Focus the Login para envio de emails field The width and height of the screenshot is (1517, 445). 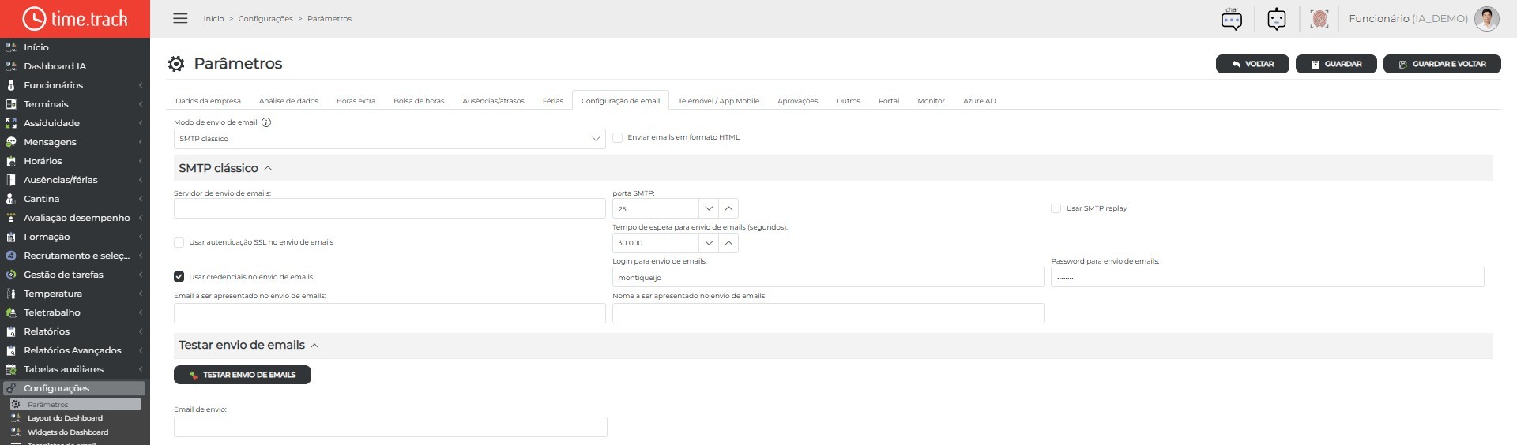pyautogui.click(x=828, y=277)
